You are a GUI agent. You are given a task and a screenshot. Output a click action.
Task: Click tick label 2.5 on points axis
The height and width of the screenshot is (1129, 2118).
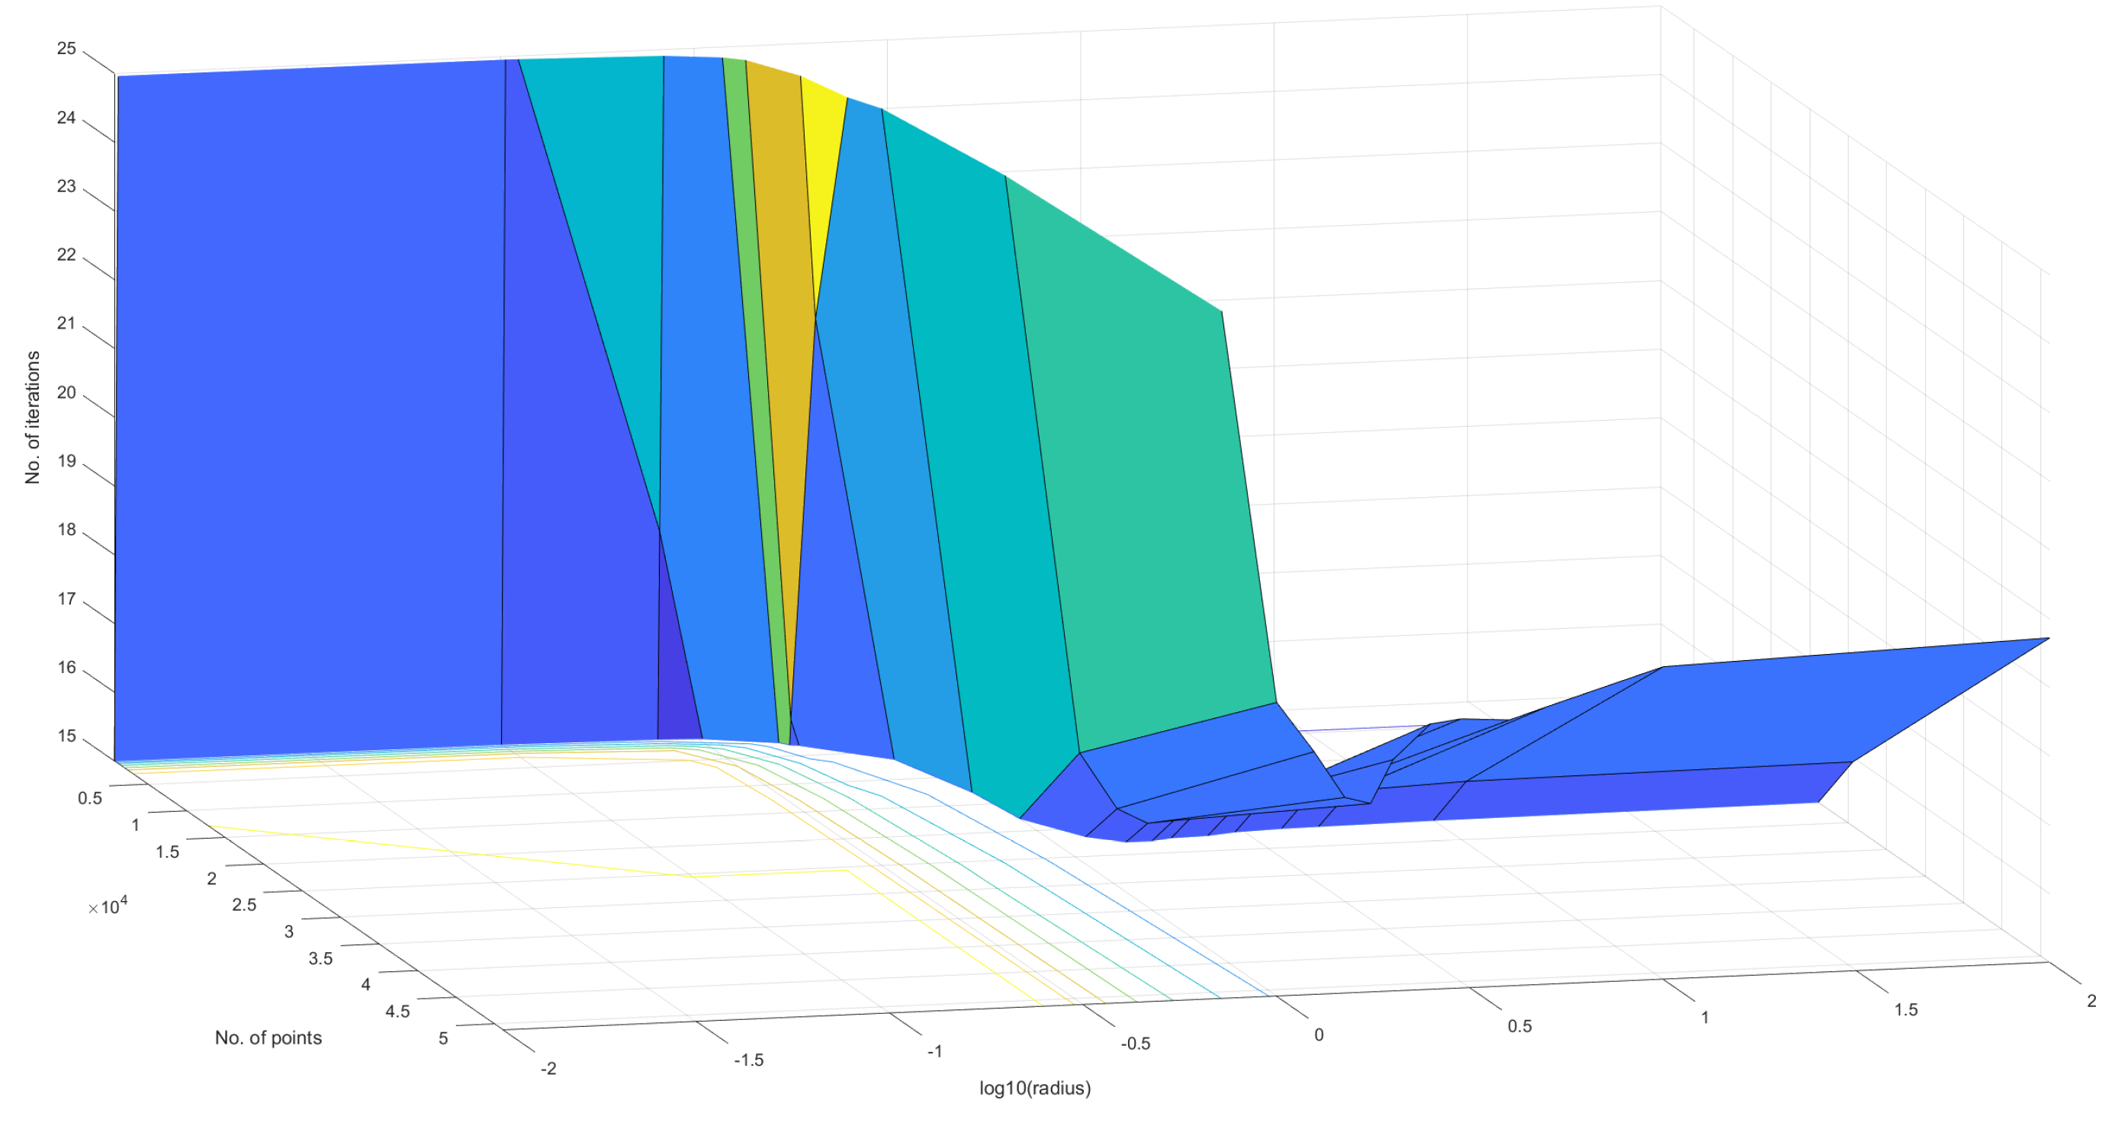click(244, 905)
